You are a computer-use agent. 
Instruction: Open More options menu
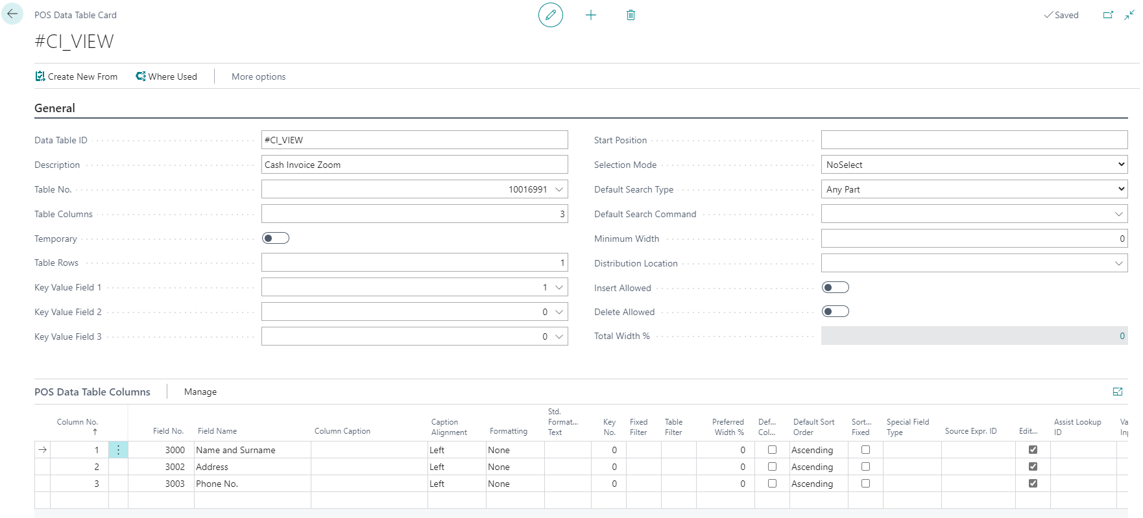258,77
